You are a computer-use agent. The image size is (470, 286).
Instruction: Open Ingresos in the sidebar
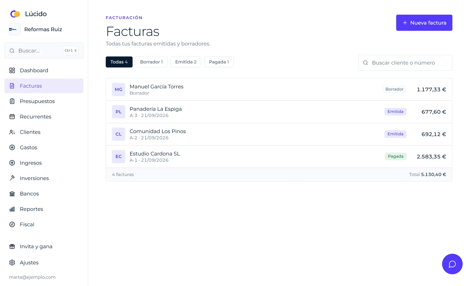click(x=44, y=163)
